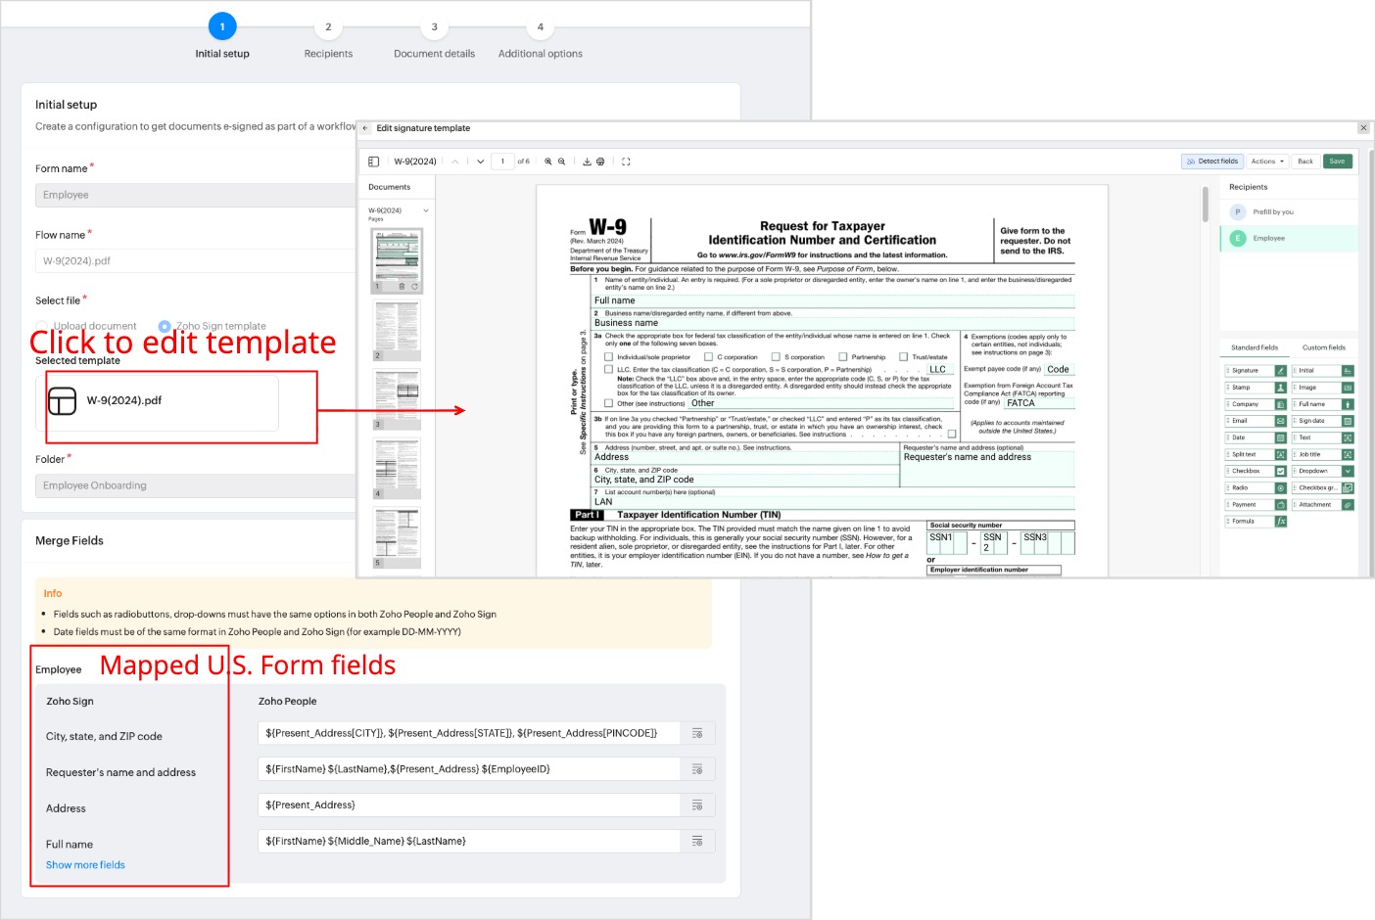The image size is (1375, 920).
Task: Check the S corporation box on W-9
Action: 776,357
